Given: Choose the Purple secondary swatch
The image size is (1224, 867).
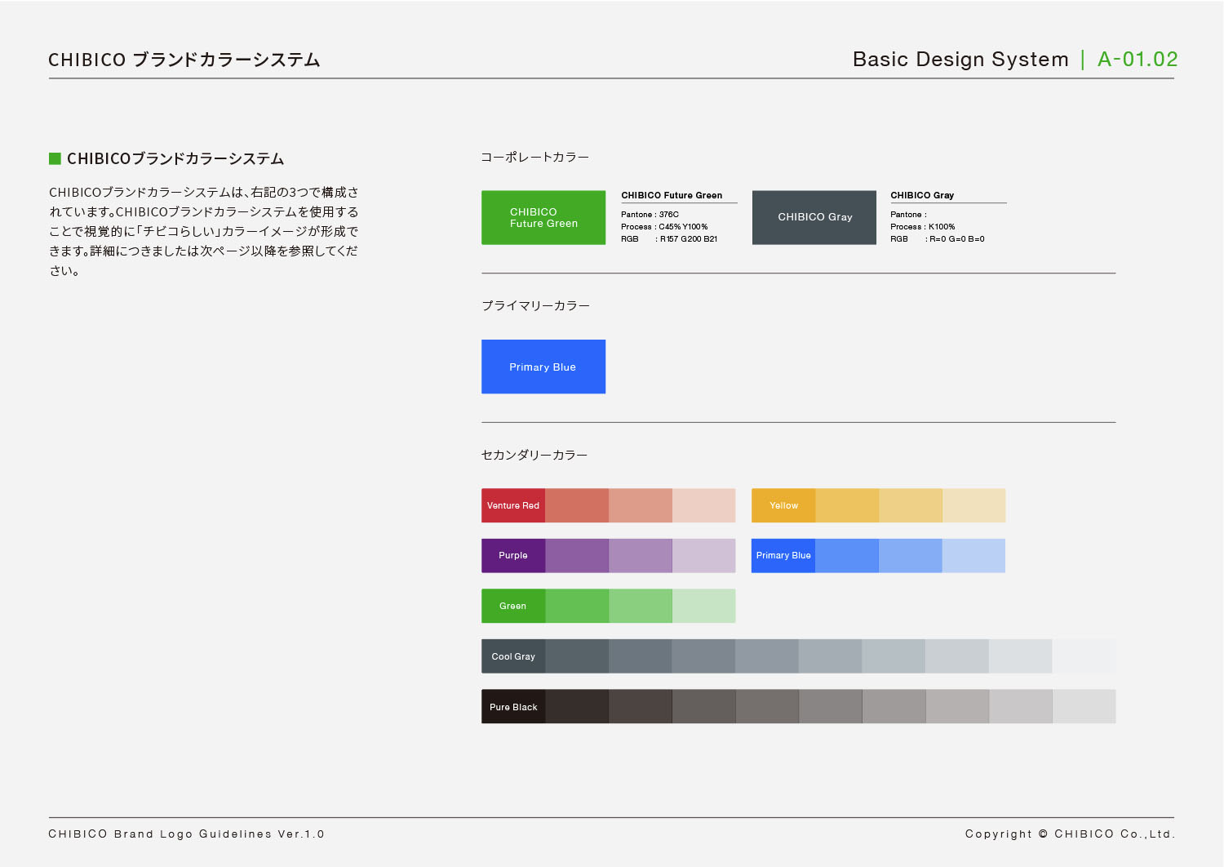Looking at the screenshot, I should click(x=513, y=555).
